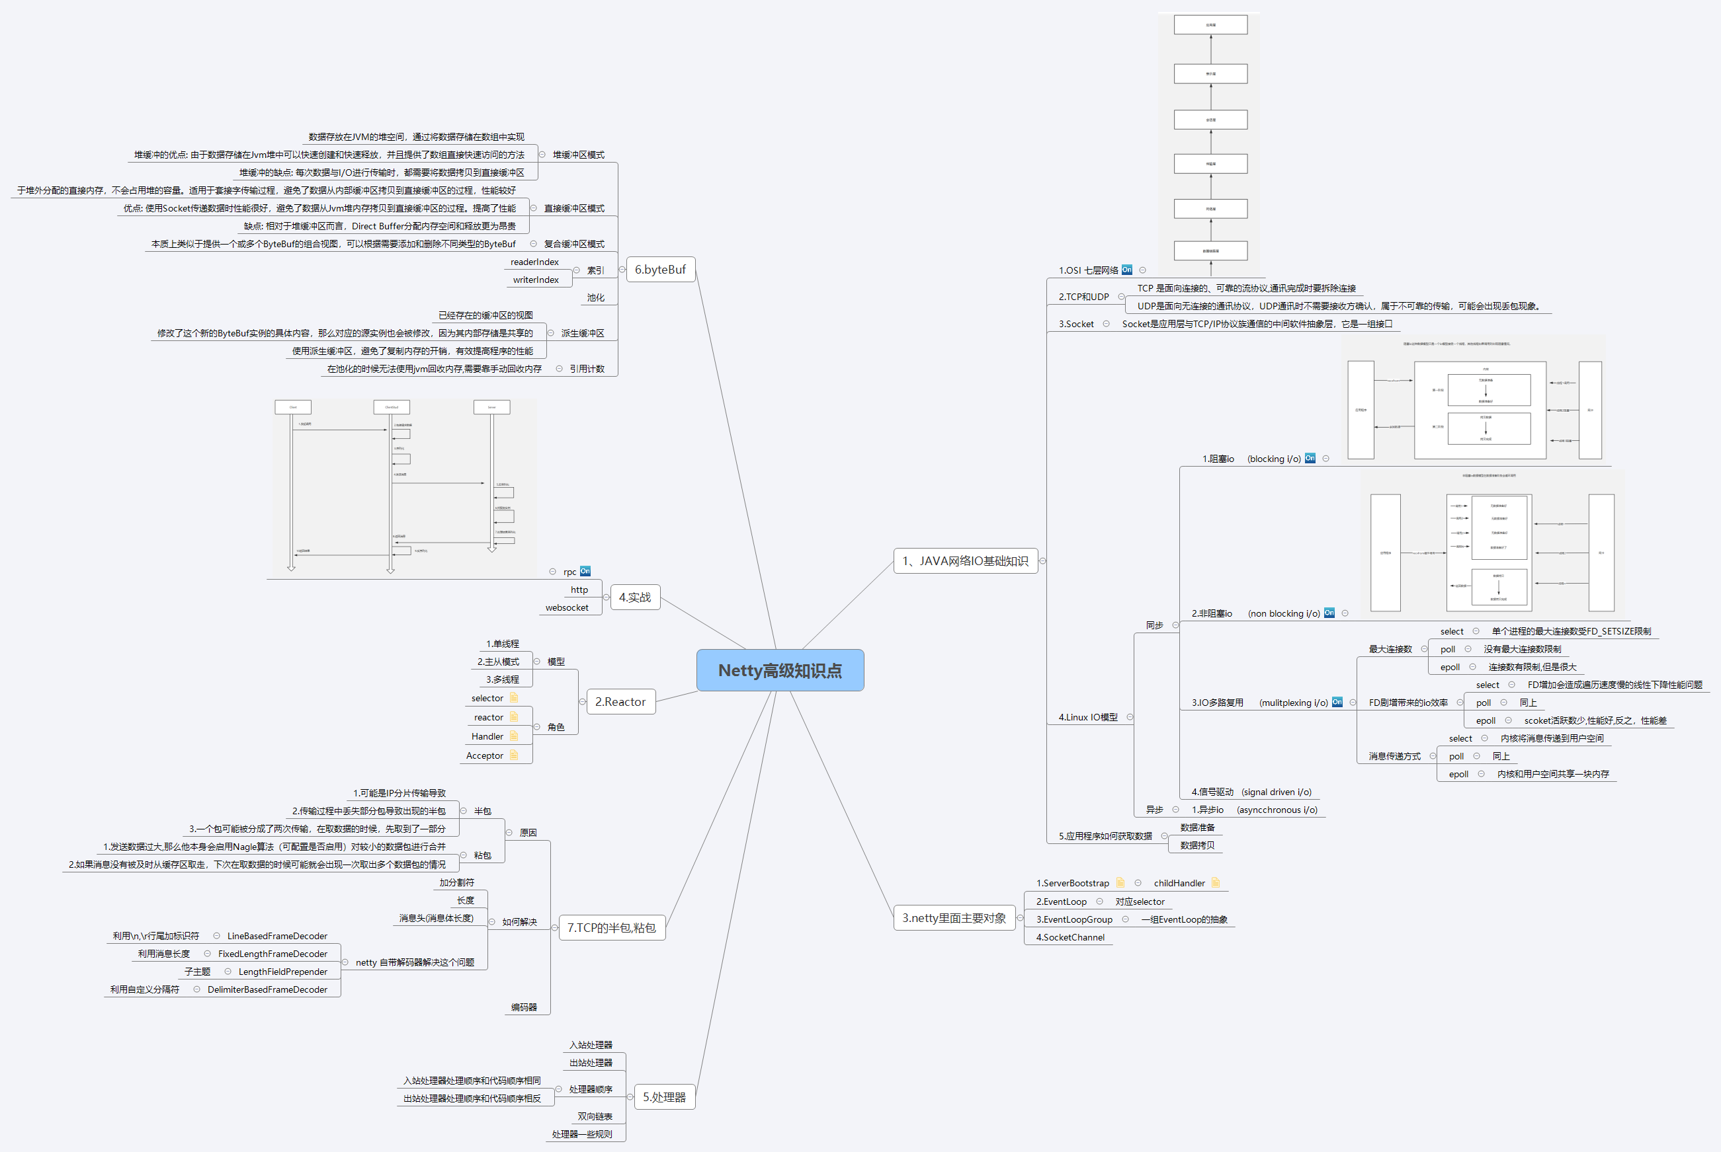The image size is (1721, 1152).
Task: Select the 双向链表 subtopic
Action: [x=595, y=1116]
